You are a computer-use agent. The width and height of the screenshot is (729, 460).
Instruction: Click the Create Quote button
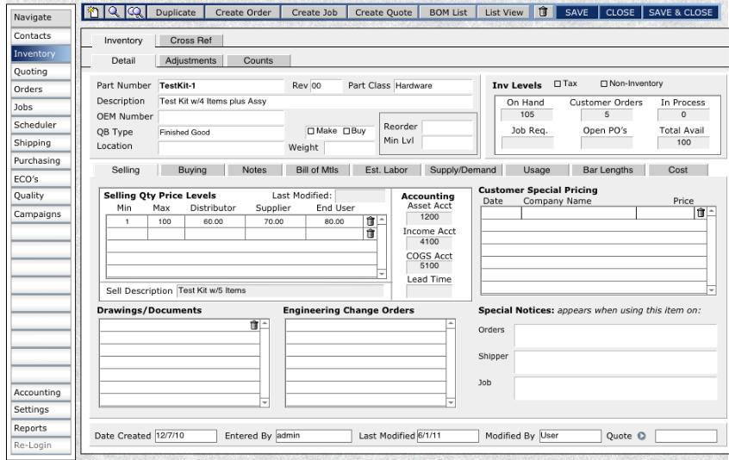[x=383, y=13]
